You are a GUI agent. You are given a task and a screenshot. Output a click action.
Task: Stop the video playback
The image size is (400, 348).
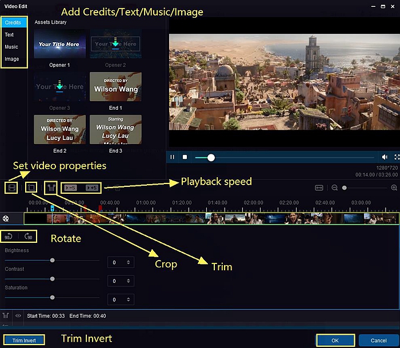click(185, 157)
